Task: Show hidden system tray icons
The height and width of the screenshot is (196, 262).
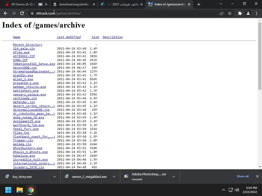Action: click(224, 190)
